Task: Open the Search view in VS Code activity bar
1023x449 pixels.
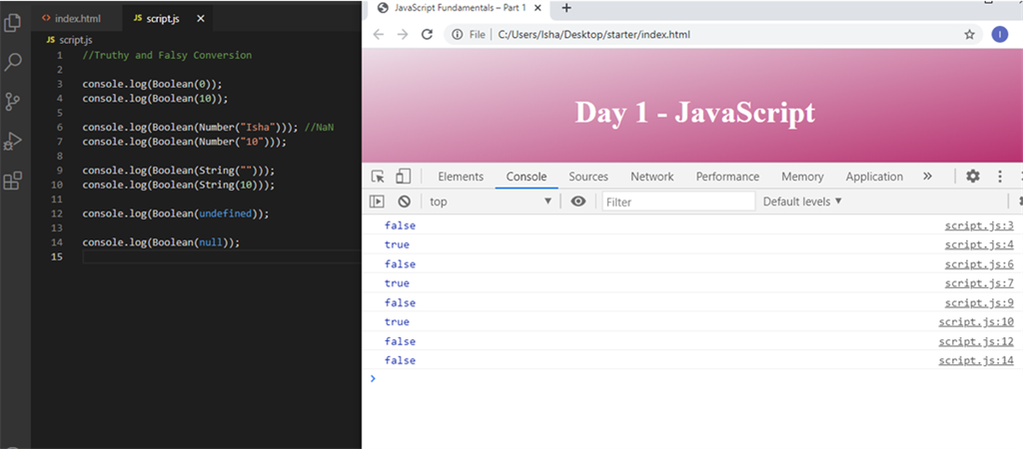Action: [13, 63]
